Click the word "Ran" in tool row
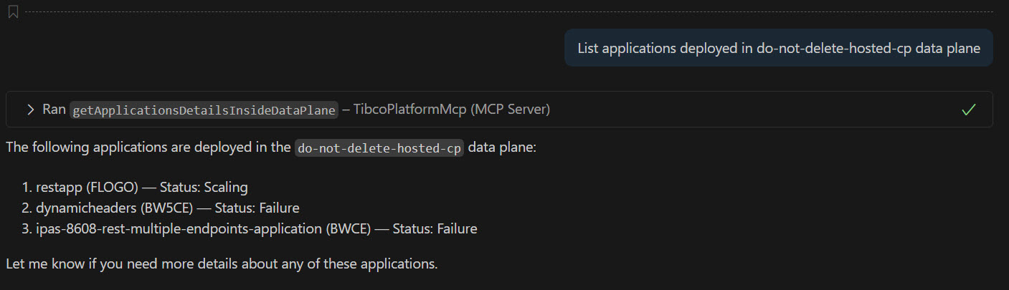Screen dimensions: 1009x290 tap(54, 110)
